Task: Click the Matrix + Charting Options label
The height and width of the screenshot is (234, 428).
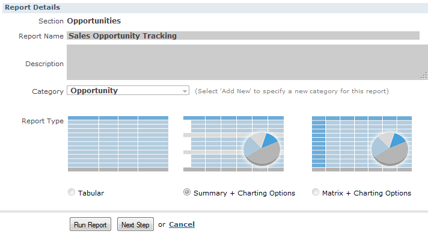Action: click(367, 193)
